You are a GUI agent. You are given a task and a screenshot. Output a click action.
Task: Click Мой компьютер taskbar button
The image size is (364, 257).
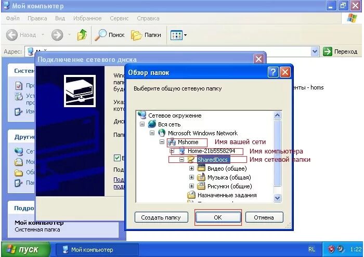(98, 250)
